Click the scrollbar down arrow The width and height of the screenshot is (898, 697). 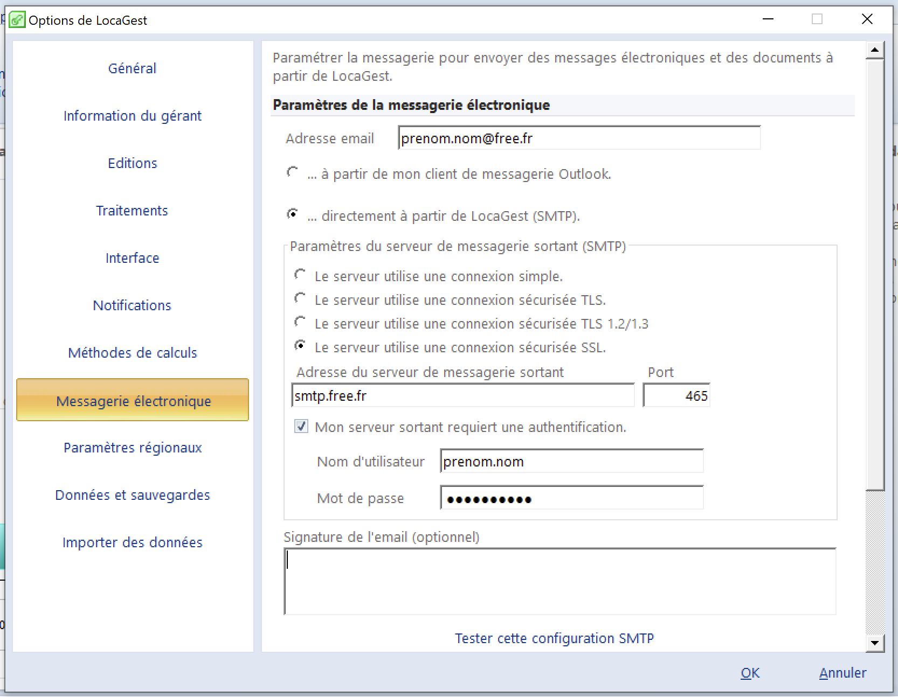pos(874,643)
